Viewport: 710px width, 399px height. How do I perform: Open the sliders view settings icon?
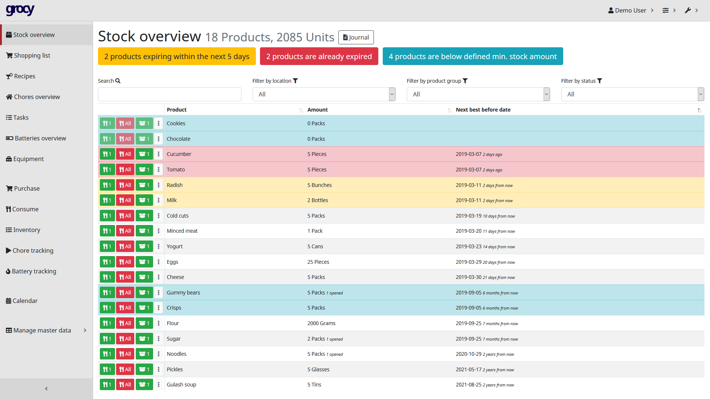(666, 10)
